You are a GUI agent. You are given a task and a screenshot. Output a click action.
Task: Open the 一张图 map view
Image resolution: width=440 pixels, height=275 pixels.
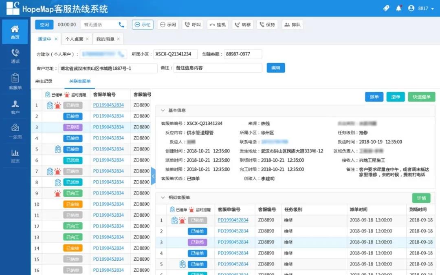[x=15, y=131]
